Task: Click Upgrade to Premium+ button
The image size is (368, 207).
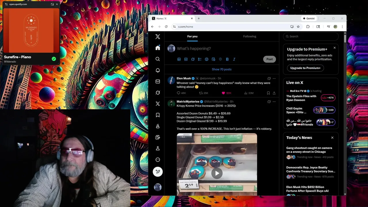Action: click(x=305, y=68)
